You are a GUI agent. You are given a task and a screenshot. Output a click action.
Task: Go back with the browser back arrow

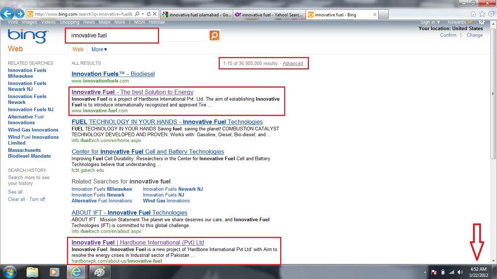[x=7, y=14]
